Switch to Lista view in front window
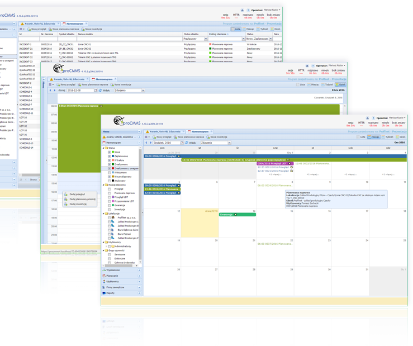The width and height of the screenshot is (413, 346). [361, 136]
